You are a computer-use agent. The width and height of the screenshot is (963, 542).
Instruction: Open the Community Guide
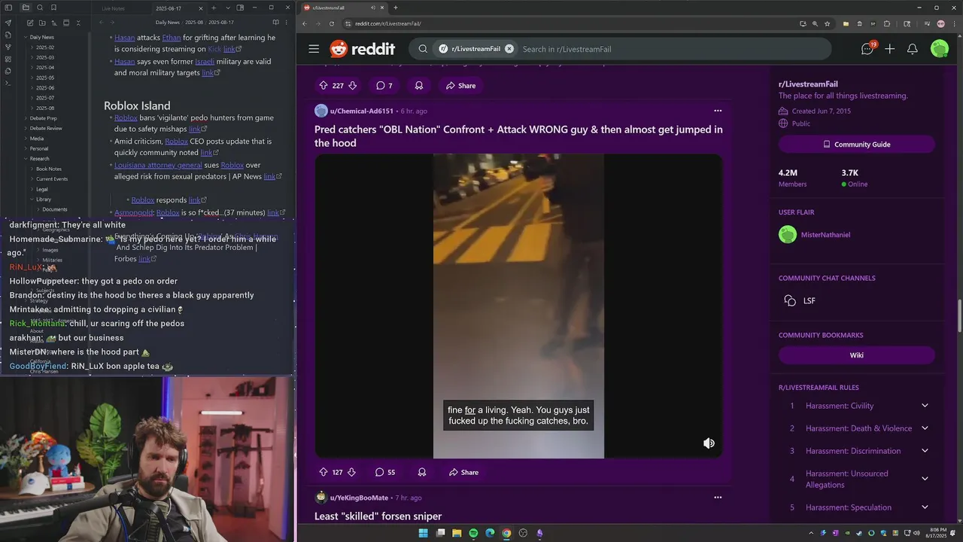click(857, 144)
